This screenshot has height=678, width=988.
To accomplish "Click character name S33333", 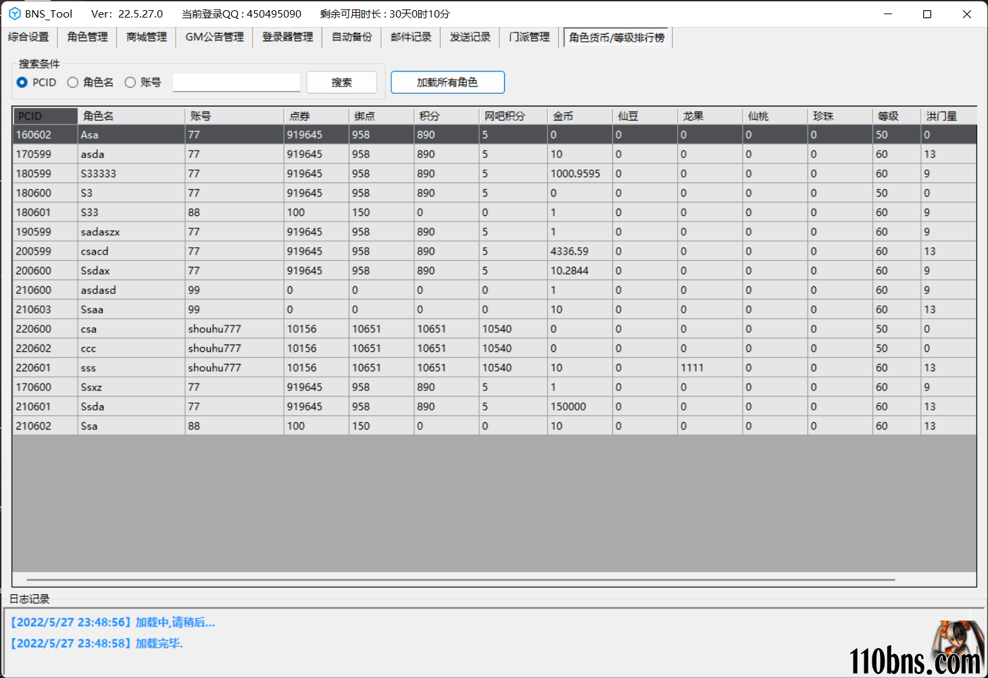I will tap(132, 174).
